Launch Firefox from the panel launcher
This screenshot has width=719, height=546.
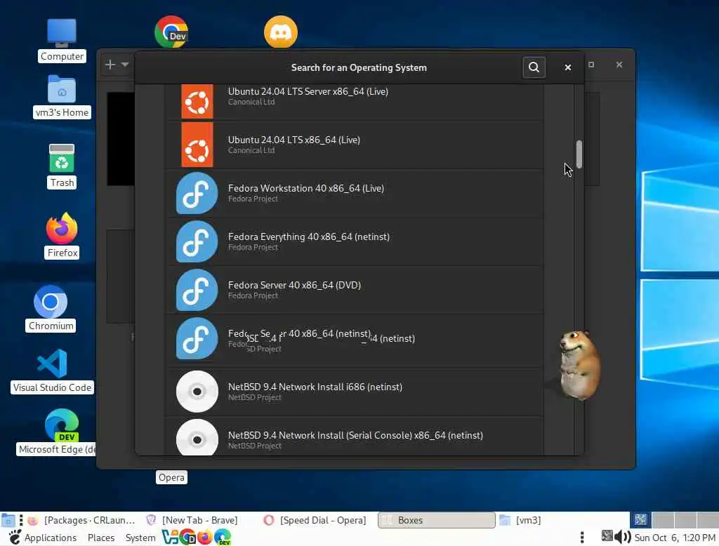[205, 537]
